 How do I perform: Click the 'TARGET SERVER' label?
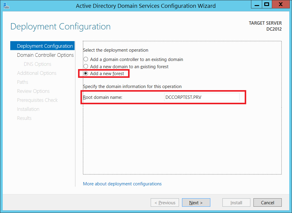(265, 23)
